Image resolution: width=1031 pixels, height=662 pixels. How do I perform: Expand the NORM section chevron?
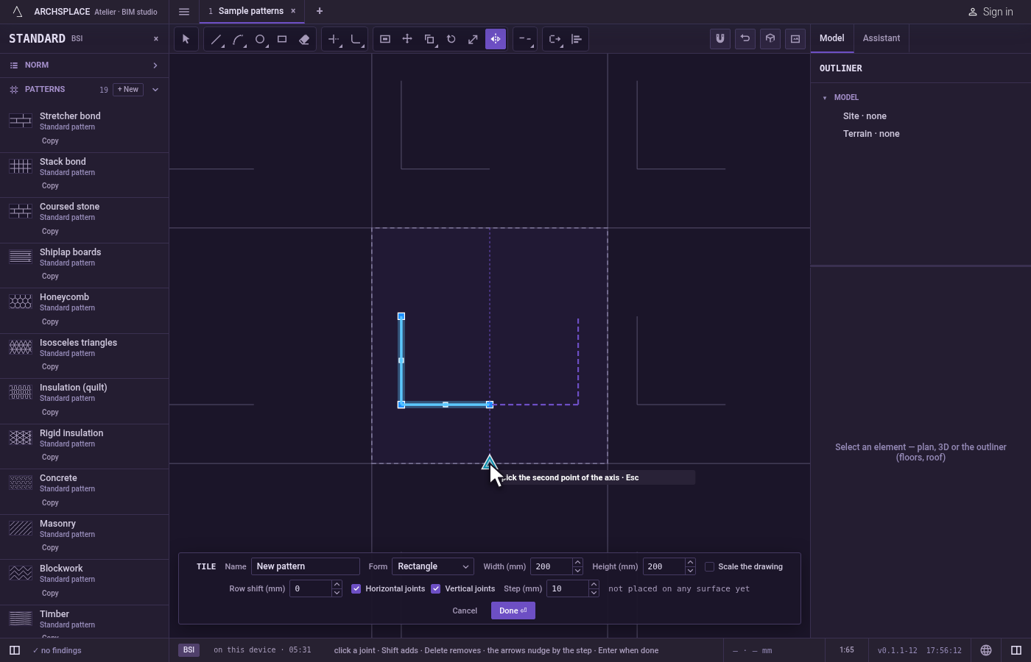[x=155, y=65]
